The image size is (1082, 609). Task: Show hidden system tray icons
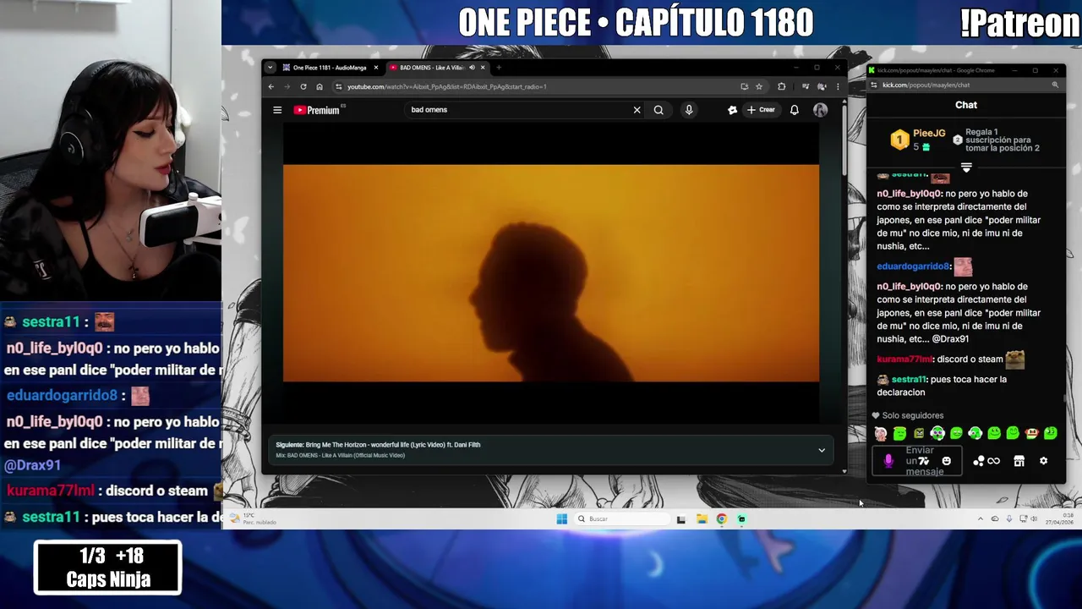981,519
